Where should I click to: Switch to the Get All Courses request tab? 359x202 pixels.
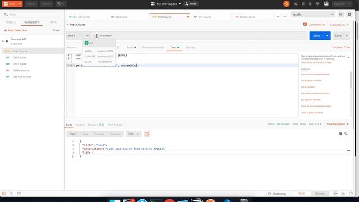pyautogui.click(x=86, y=17)
